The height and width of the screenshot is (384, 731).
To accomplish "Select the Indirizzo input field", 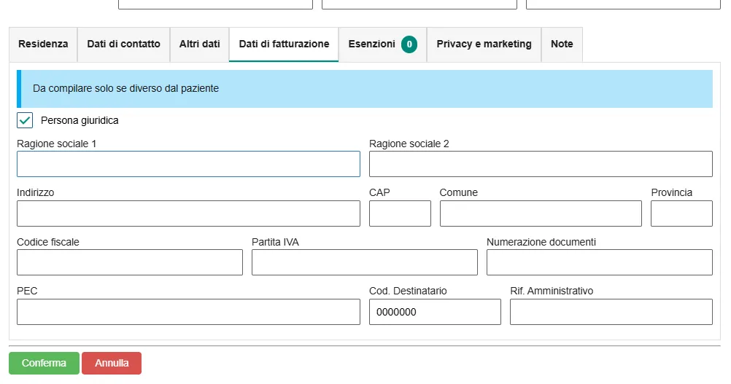I will point(188,213).
